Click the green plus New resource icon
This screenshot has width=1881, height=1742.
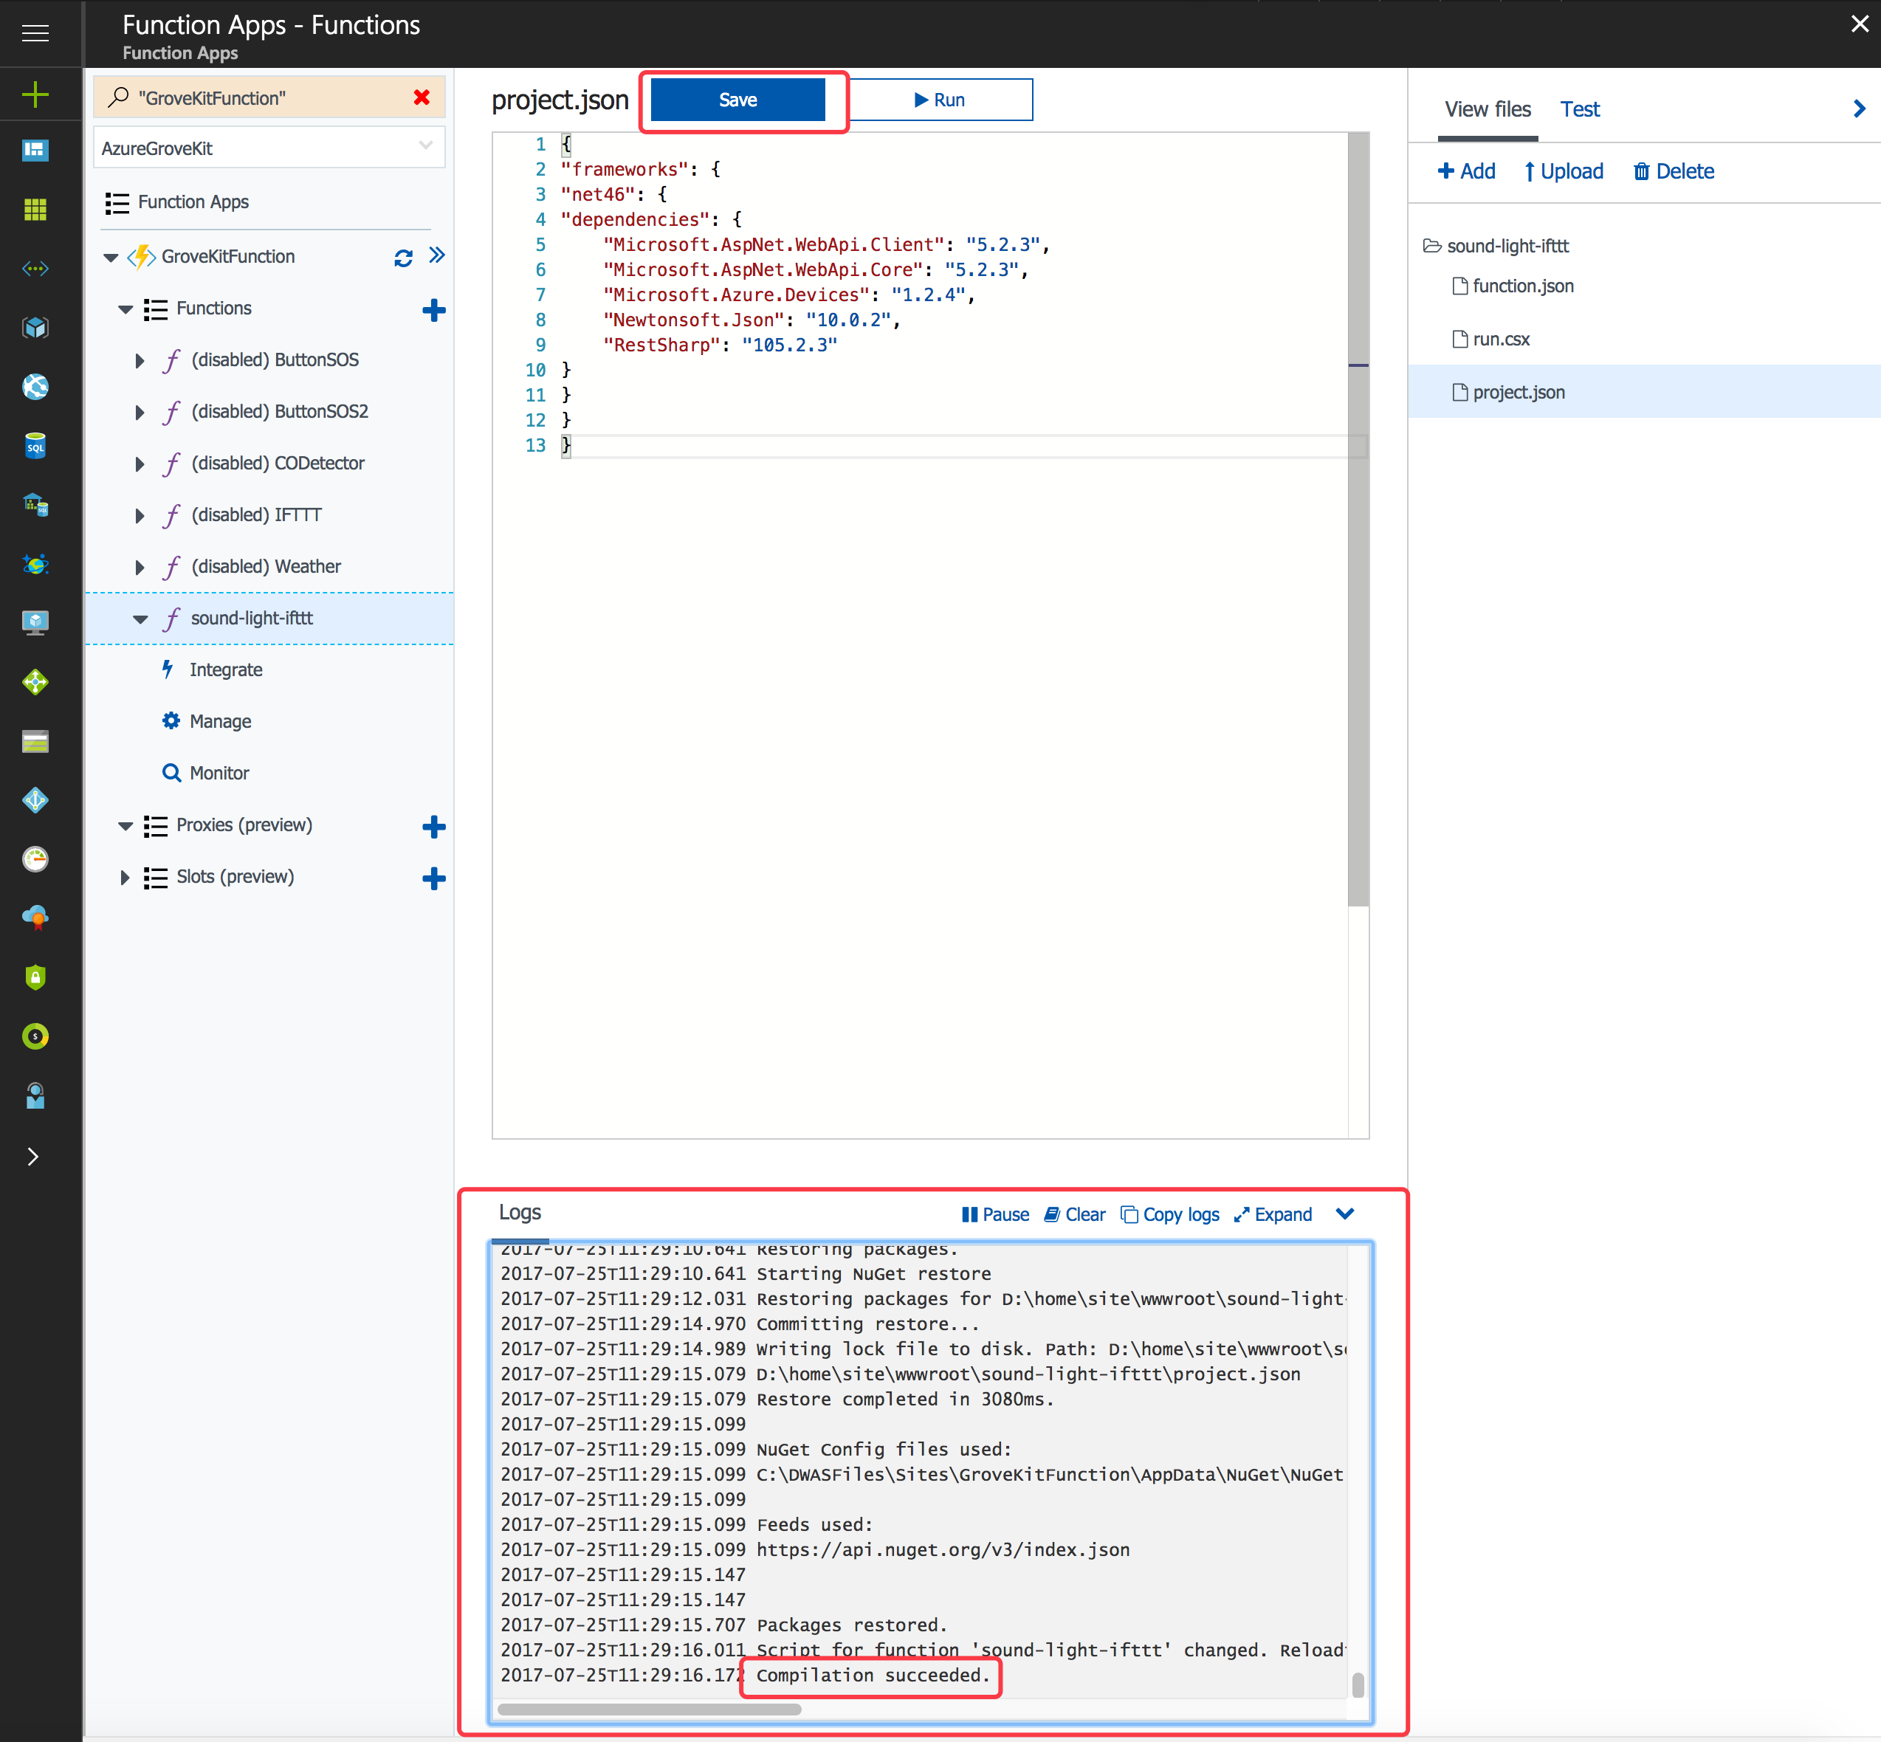(x=35, y=93)
